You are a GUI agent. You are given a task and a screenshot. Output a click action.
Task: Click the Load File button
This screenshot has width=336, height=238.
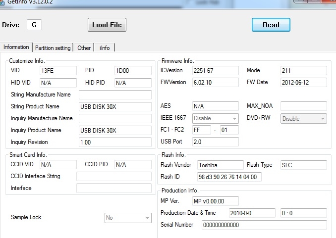(x=107, y=25)
